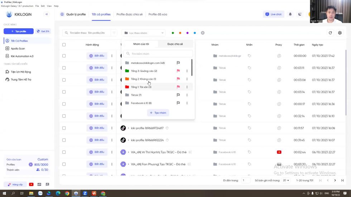Open three-dot menu for Facebook 6.10 group
Viewport: 351px width, 197px height.
pyautogui.click(x=187, y=103)
